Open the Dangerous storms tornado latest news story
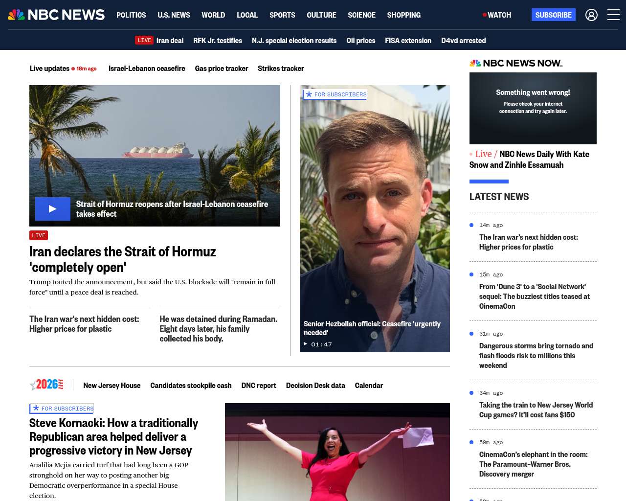626x501 pixels. tap(536, 356)
